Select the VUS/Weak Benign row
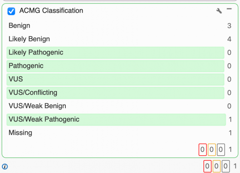Screen dimensions: 240x173 (115, 106)
